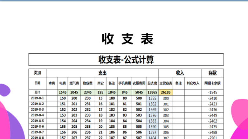Click the total cell 1845
This screenshot has height=139, width=248.
[x=112, y=92]
